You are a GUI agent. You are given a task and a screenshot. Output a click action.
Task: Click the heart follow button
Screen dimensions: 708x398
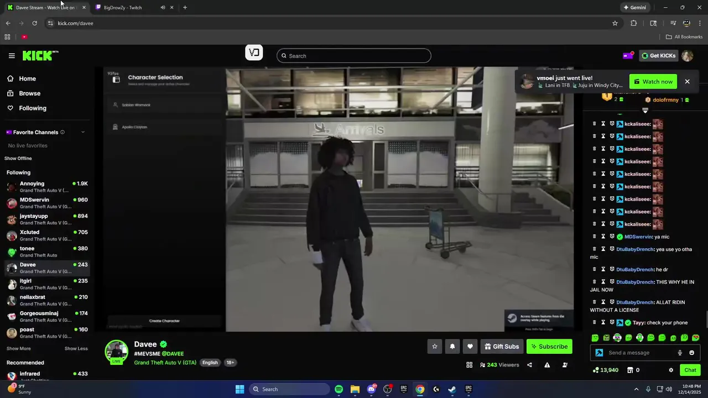pos(470,347)
